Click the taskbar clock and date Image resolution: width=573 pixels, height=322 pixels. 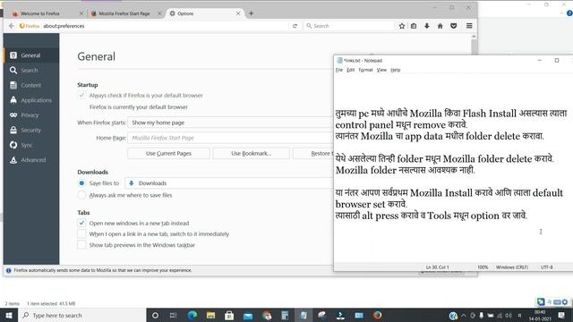pyautogui.click(x=540, y=315)
